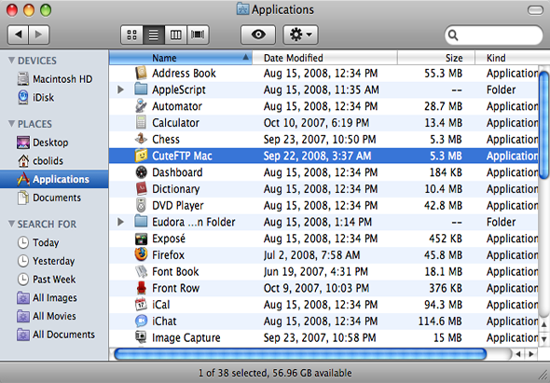Open Desktop in the sidebar
Viewport: 550px width, 383px height.
click(54, 143)
